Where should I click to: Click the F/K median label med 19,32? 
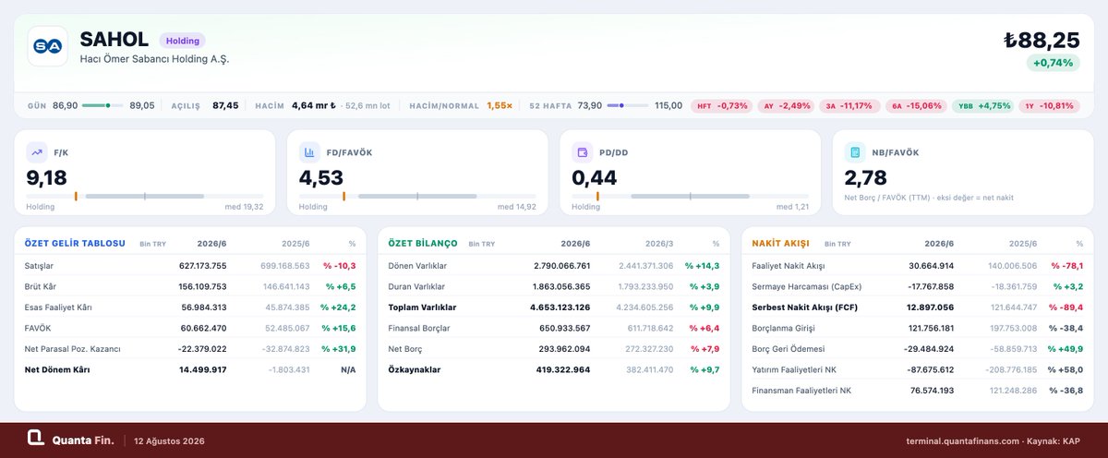click(x=243, y=207)
